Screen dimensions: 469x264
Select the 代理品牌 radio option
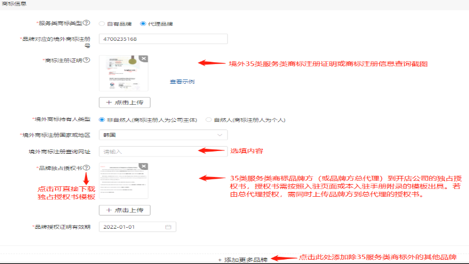tap(143, 24)
